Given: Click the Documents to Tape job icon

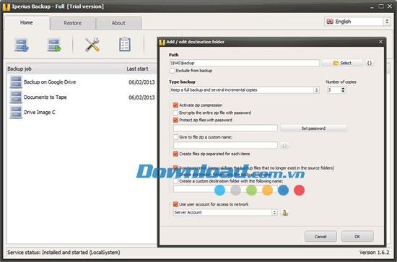Looking at the screenshot, I should click(16, 97).
